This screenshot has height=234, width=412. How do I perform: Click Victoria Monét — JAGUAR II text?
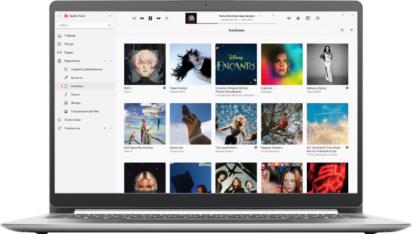click(x=237, y=20)
